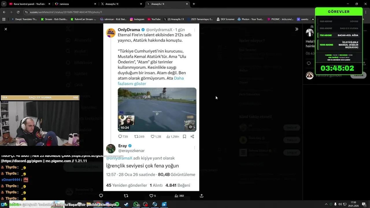Open 'DeepL Translate' bookmark
370x208 pixels.
(x=24, y=19)
